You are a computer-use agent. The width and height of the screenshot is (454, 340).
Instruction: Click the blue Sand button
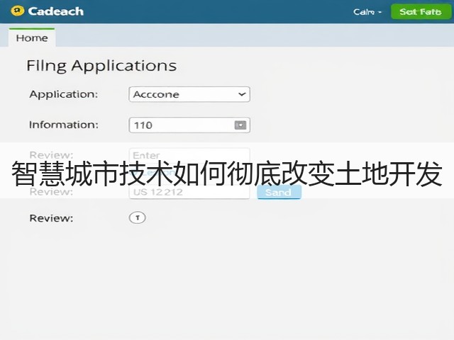pyautogui.click(x=279, y=192)
